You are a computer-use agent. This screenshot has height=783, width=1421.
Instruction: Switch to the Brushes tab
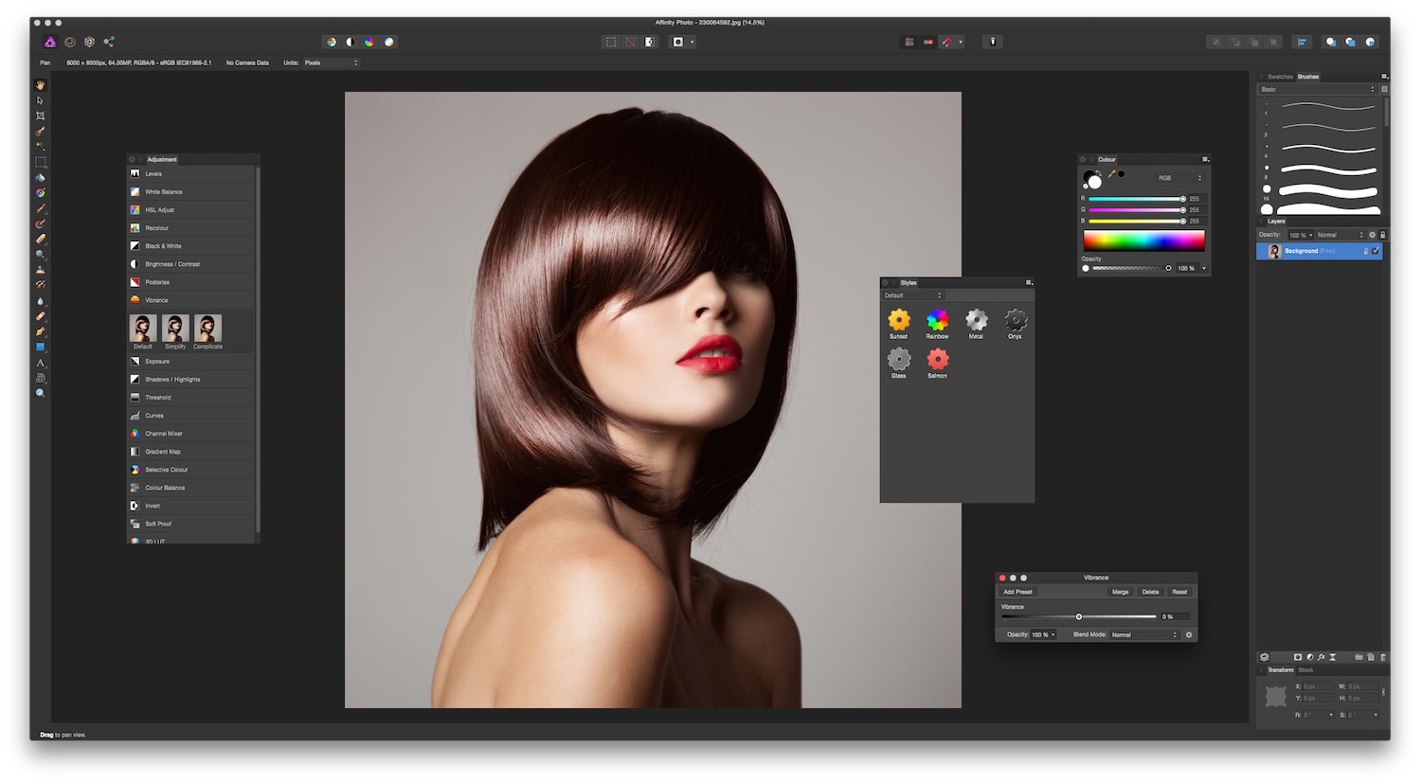(1308, 77)
